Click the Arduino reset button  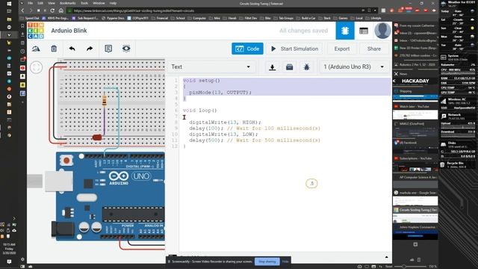pos(66,160)
